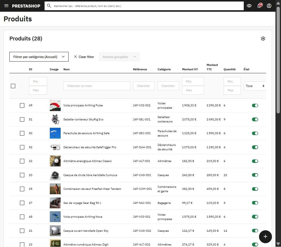Viewport: 281px width, 247px height.
Task: Click the Montant HT Min field
Action: [x=193, y=81]
